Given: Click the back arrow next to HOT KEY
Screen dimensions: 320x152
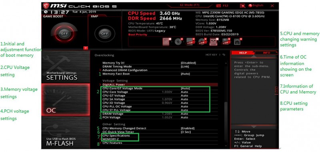Looking at the screenshot, I should pos(224,55).
